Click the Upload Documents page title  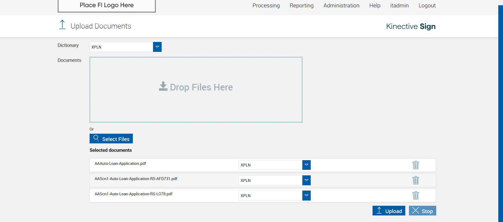(101, 26)
